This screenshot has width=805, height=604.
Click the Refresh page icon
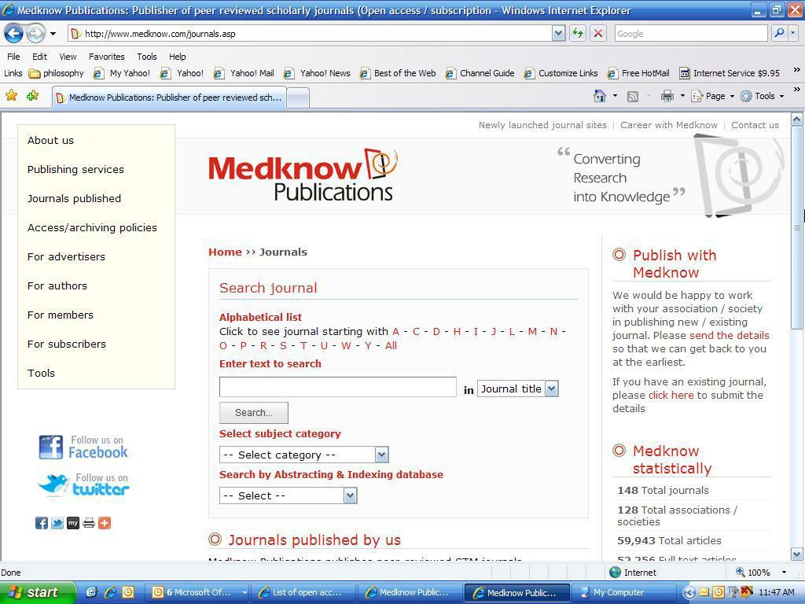(578, 34)
